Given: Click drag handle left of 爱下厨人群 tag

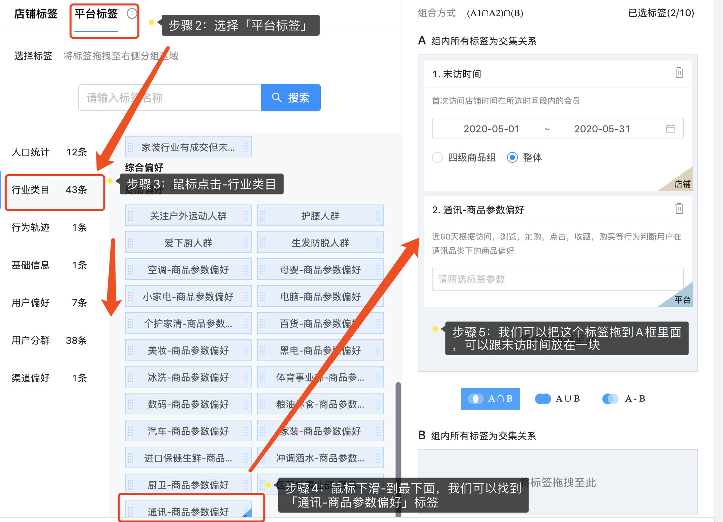Looking at the screenshot, I should pyautogui.click(x=131, y=243).
